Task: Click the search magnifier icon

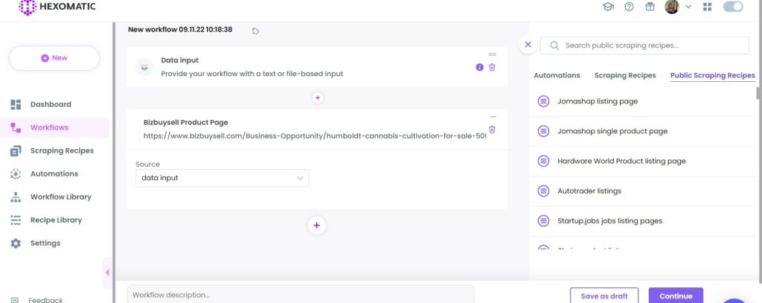Action: 554,45
